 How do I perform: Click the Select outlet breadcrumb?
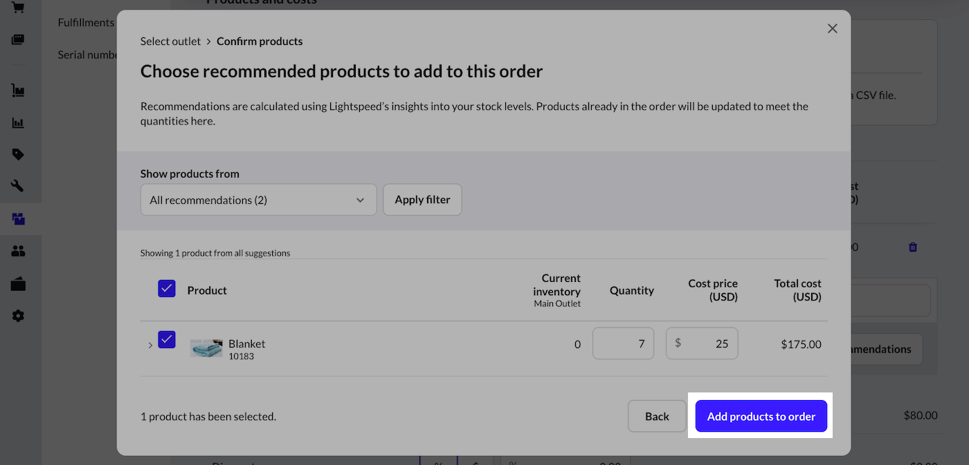point(170,41)
